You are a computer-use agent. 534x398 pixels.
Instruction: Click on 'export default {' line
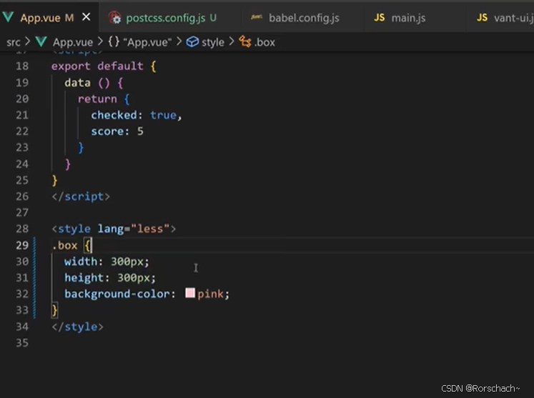coord(104,66)
